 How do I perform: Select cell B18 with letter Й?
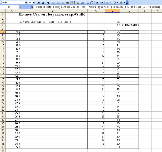(53, 73)
